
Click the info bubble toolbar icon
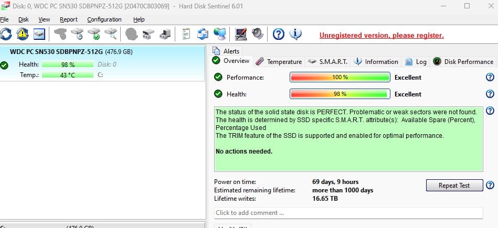(295, 34)
